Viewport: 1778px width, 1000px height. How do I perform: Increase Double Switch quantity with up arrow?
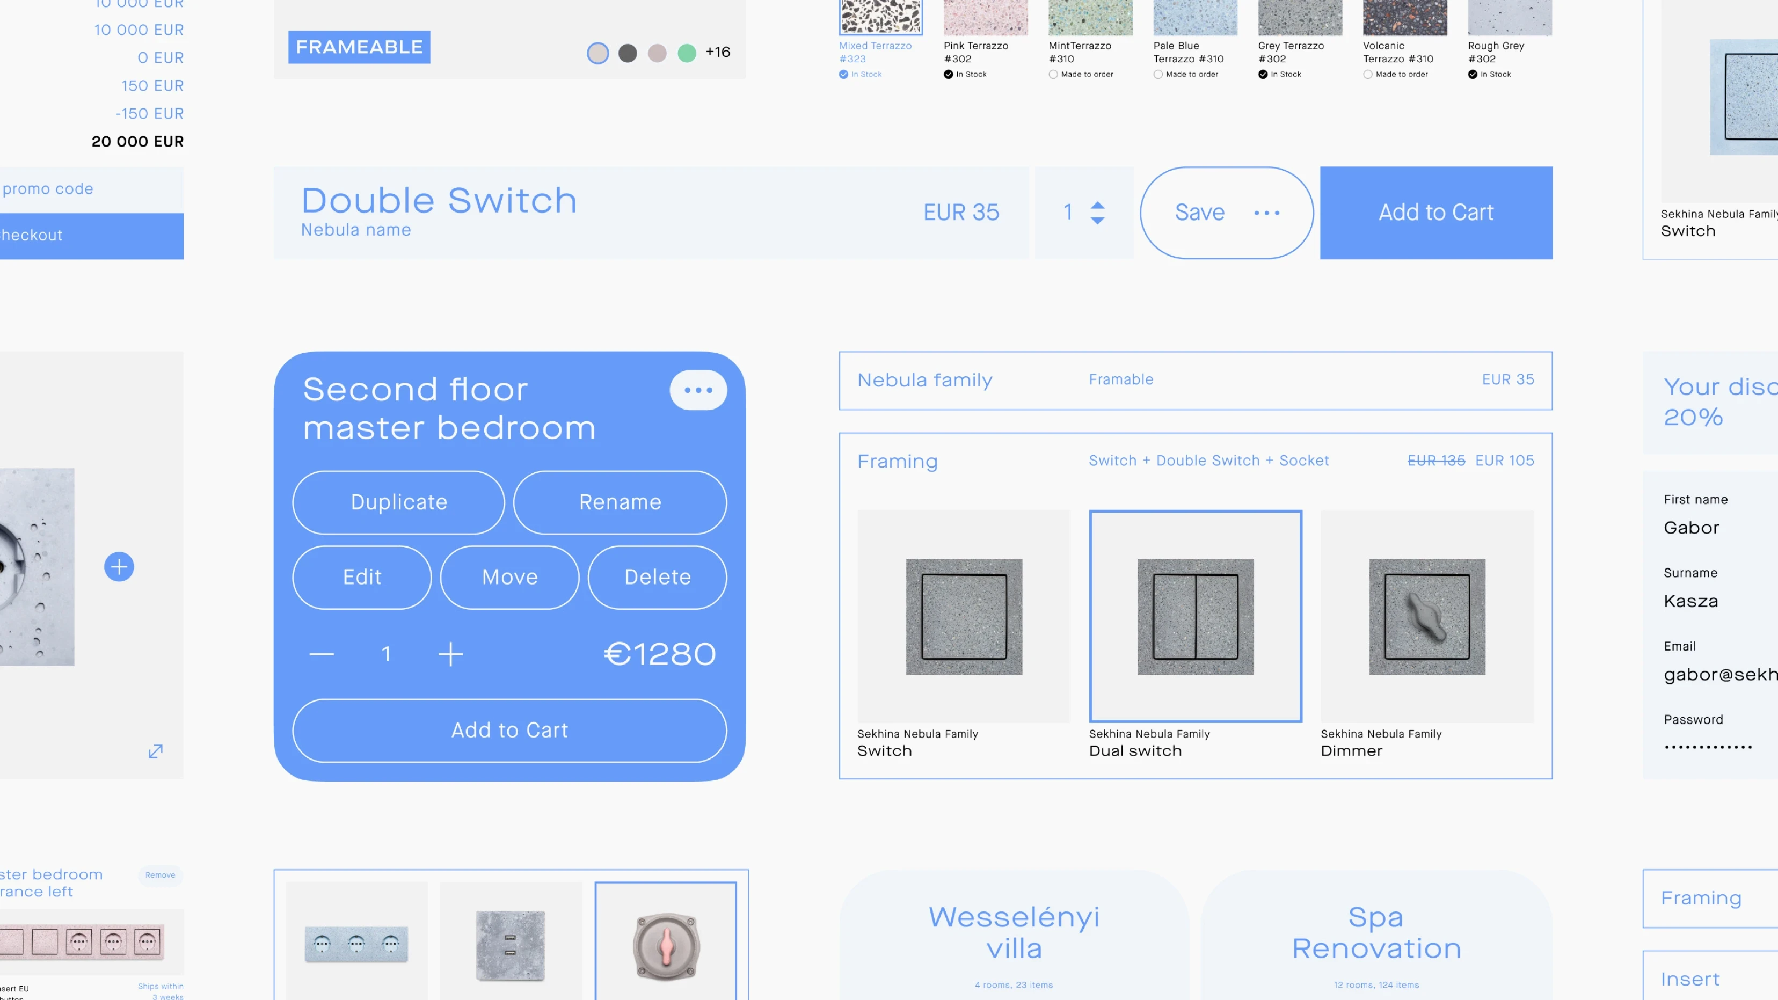(1097, 205)
